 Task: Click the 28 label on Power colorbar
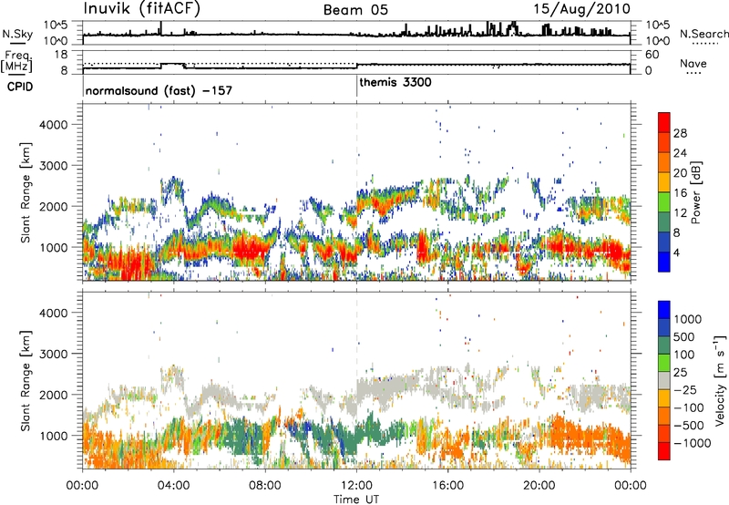pyautogui.click(x=680, y=133)
